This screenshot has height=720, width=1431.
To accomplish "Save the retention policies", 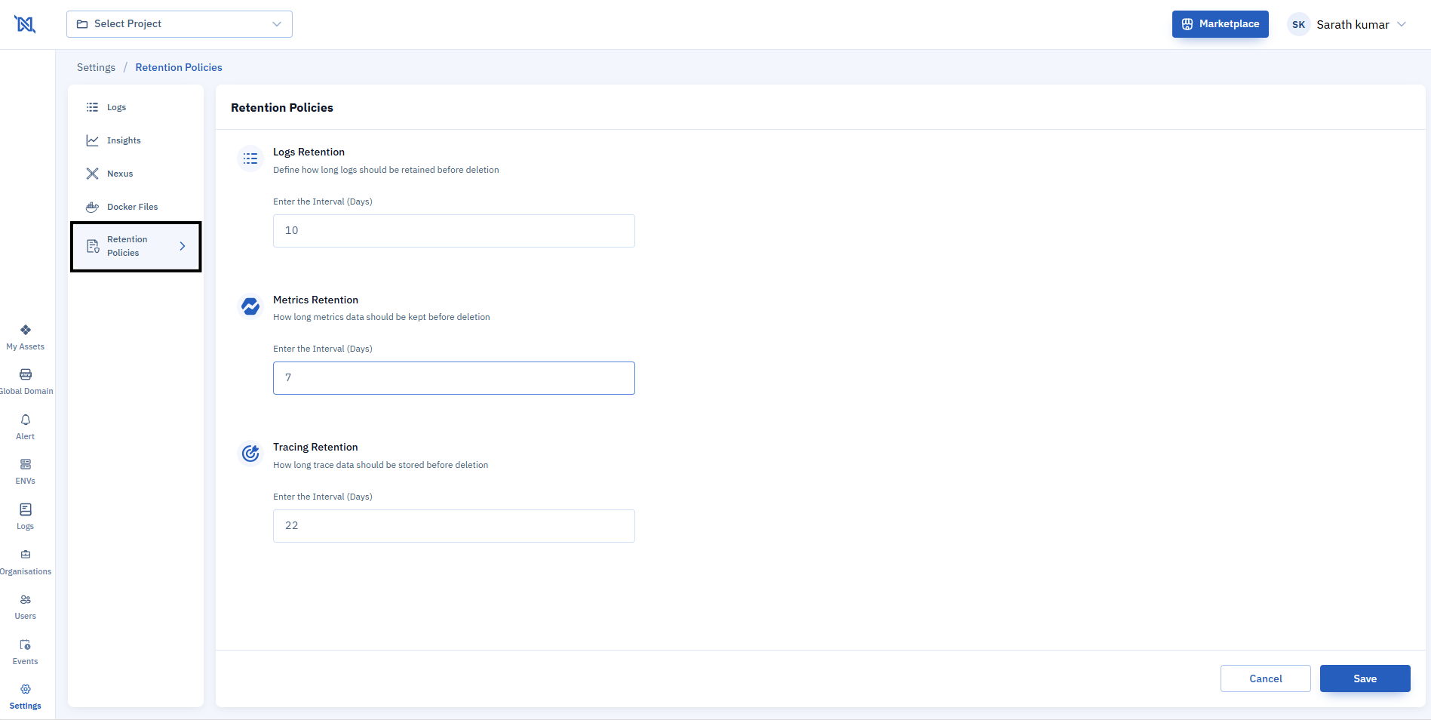I will pos(1365,678).
